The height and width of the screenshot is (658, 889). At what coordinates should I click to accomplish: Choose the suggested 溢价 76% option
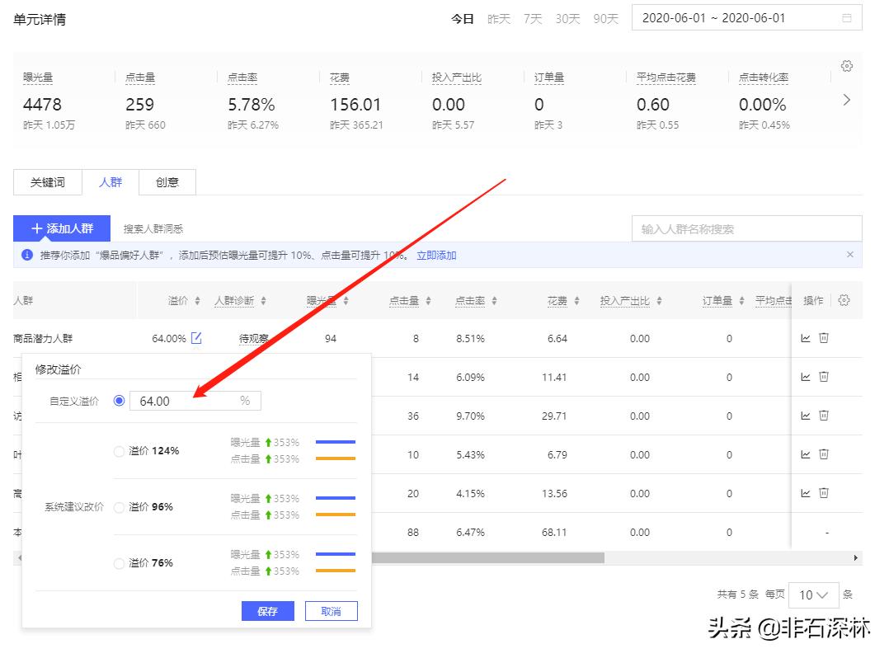pyautogui.click(x=120, y=563)
